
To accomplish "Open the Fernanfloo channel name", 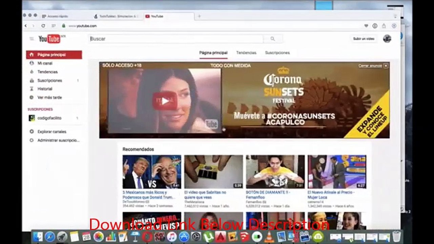I will click(x=253, y=202).
